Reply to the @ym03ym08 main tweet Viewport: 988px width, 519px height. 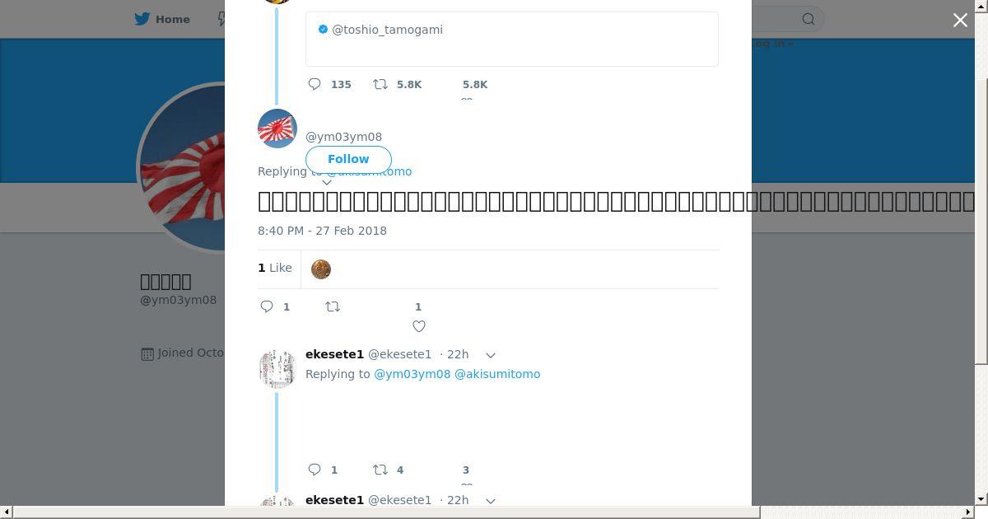tap(267, 306)
